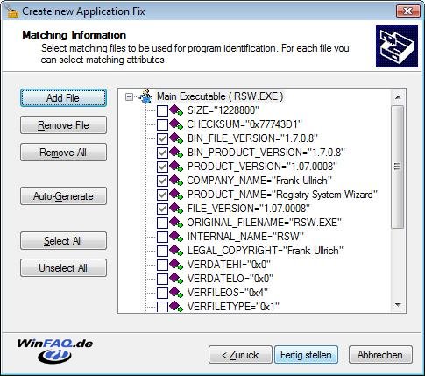Check the LEGAL_COPYRIGHT checkbox

coord(162,251)
